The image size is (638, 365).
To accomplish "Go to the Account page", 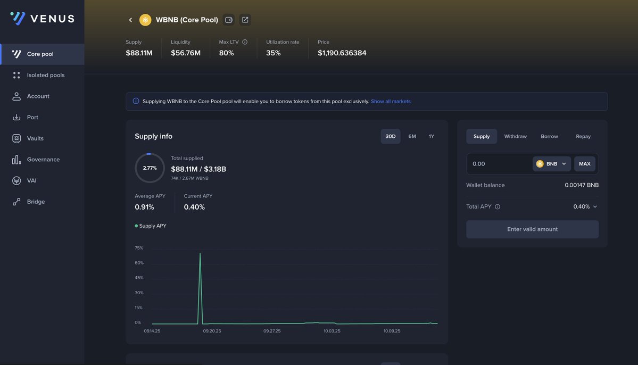I will tap(43, 96).
